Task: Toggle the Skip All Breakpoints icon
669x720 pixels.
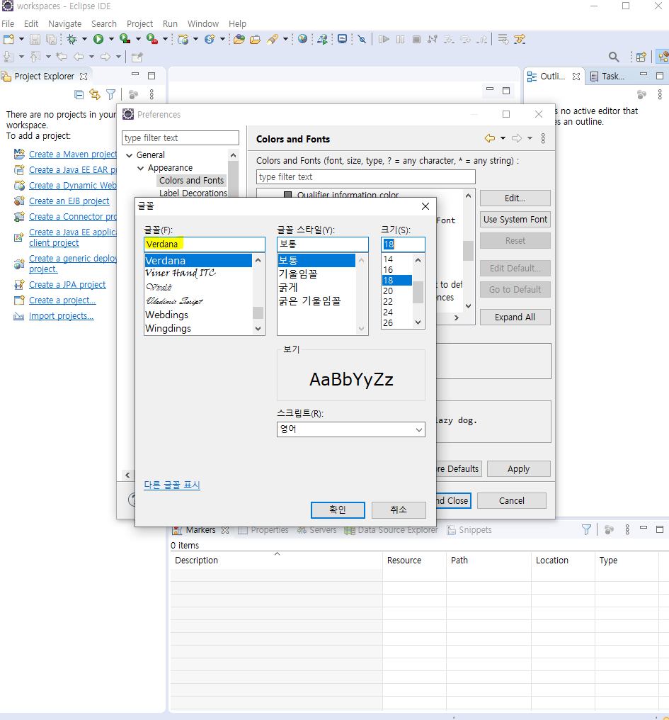Action: coord(362,40)
